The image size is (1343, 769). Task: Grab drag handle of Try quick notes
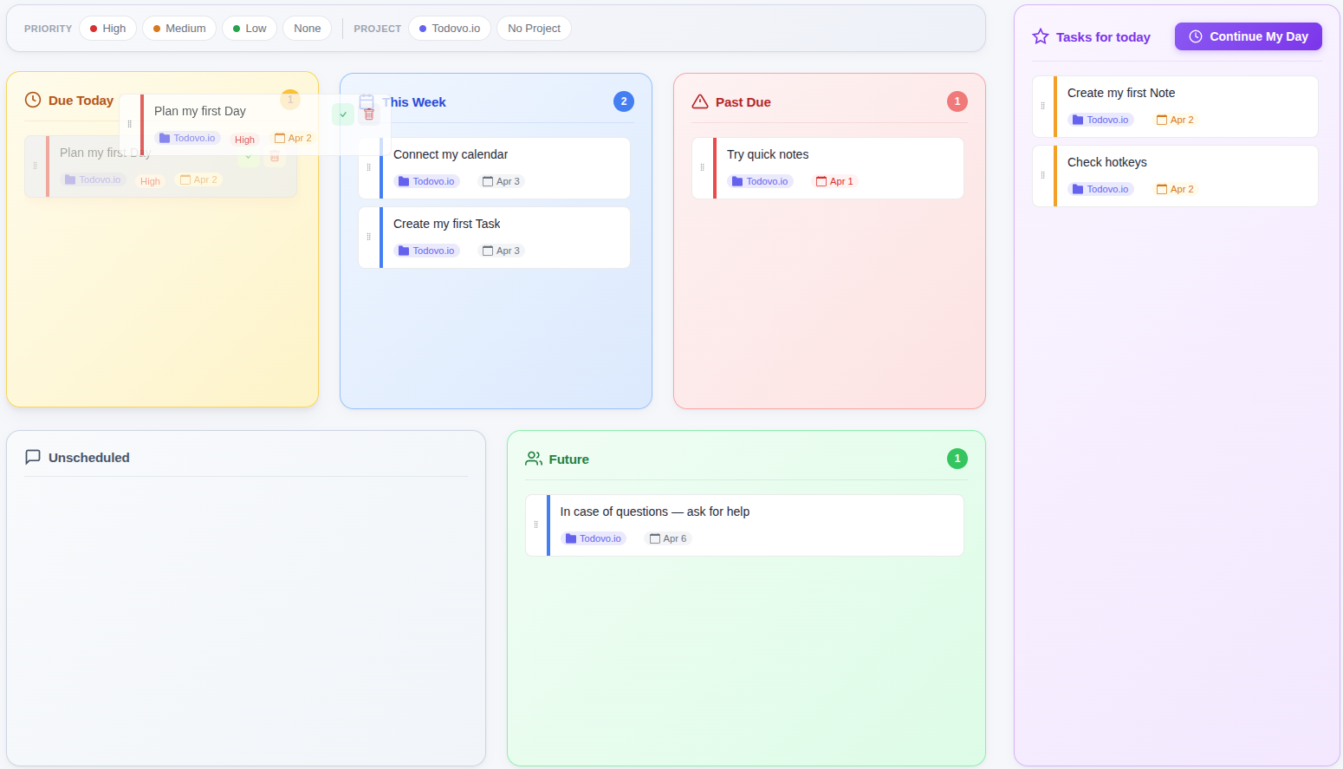[x=703, y=167]
